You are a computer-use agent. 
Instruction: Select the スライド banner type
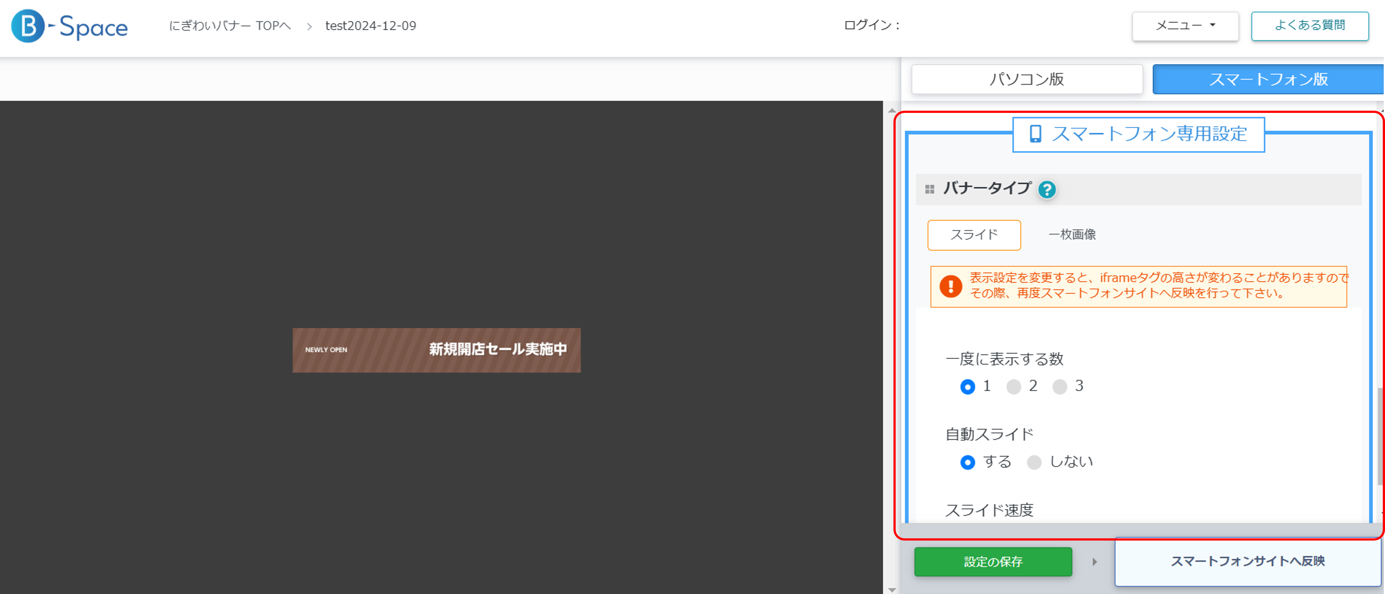pos(974,235)
